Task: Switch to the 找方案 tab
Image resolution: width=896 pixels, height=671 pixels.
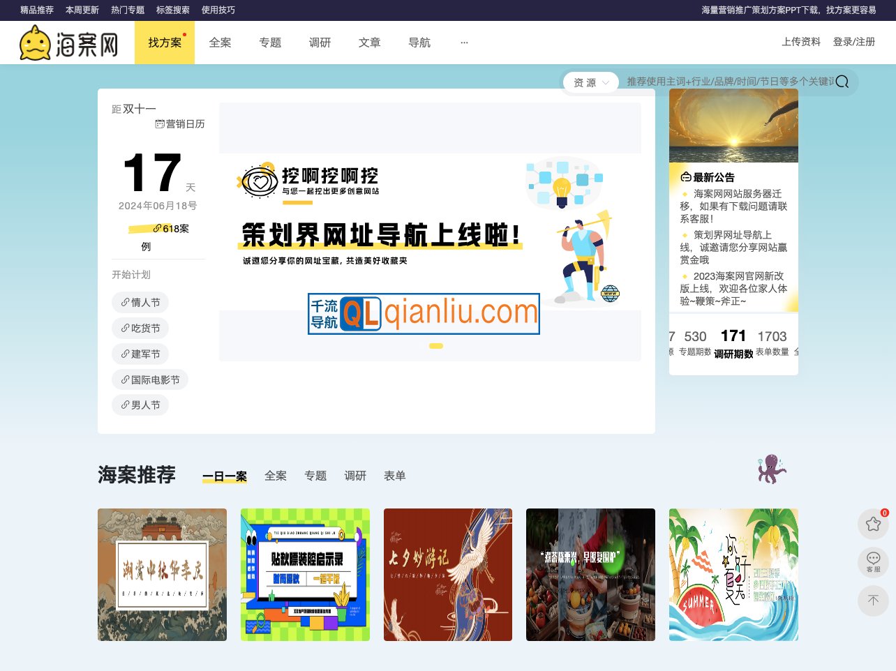Action: pyautogui.click(x=165, y=43)
